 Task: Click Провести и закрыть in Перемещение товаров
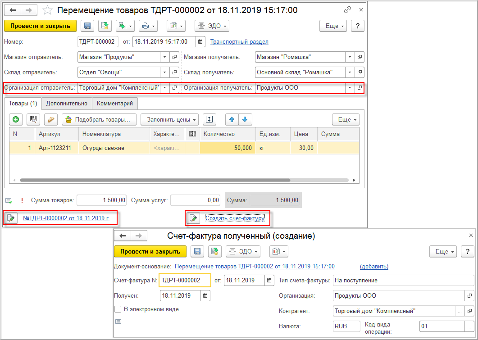click(40, 26)
